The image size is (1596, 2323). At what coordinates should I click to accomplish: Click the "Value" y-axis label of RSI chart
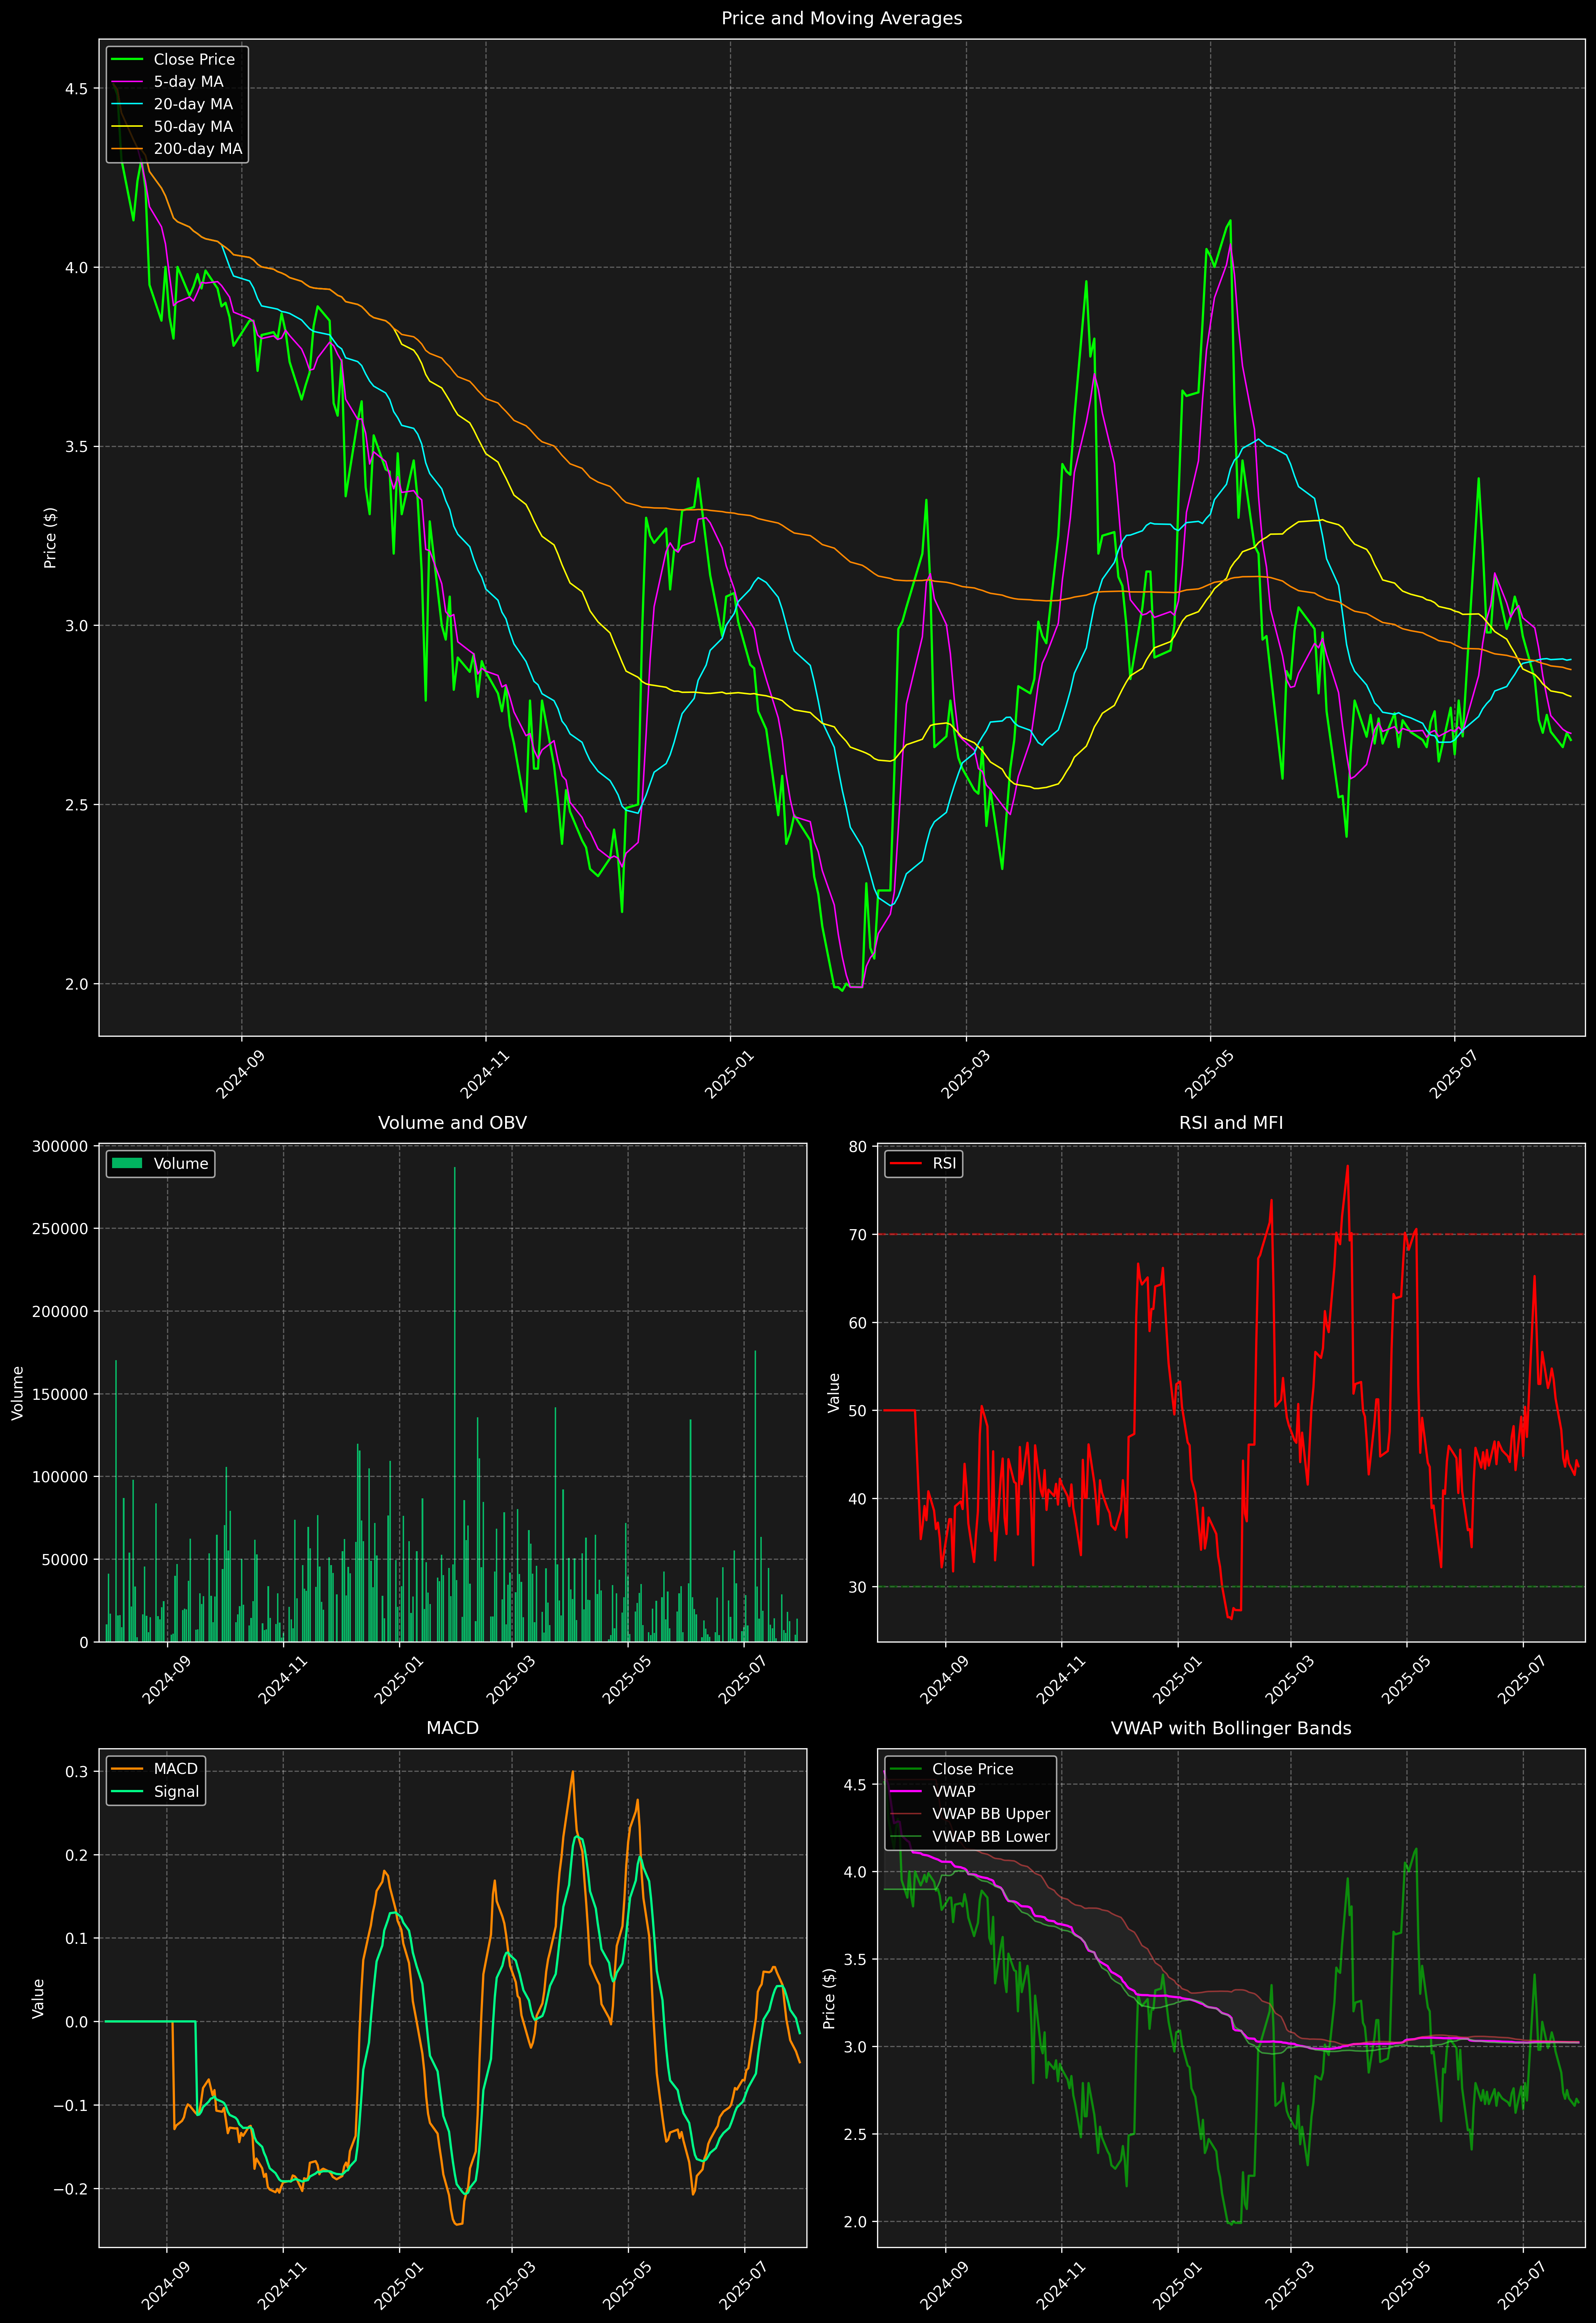click(834, 1393)
